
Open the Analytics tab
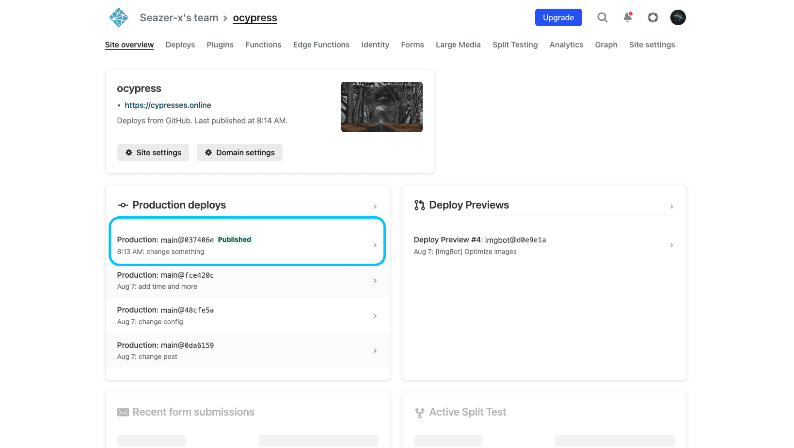pyautogui.click(x=567, y=45)
